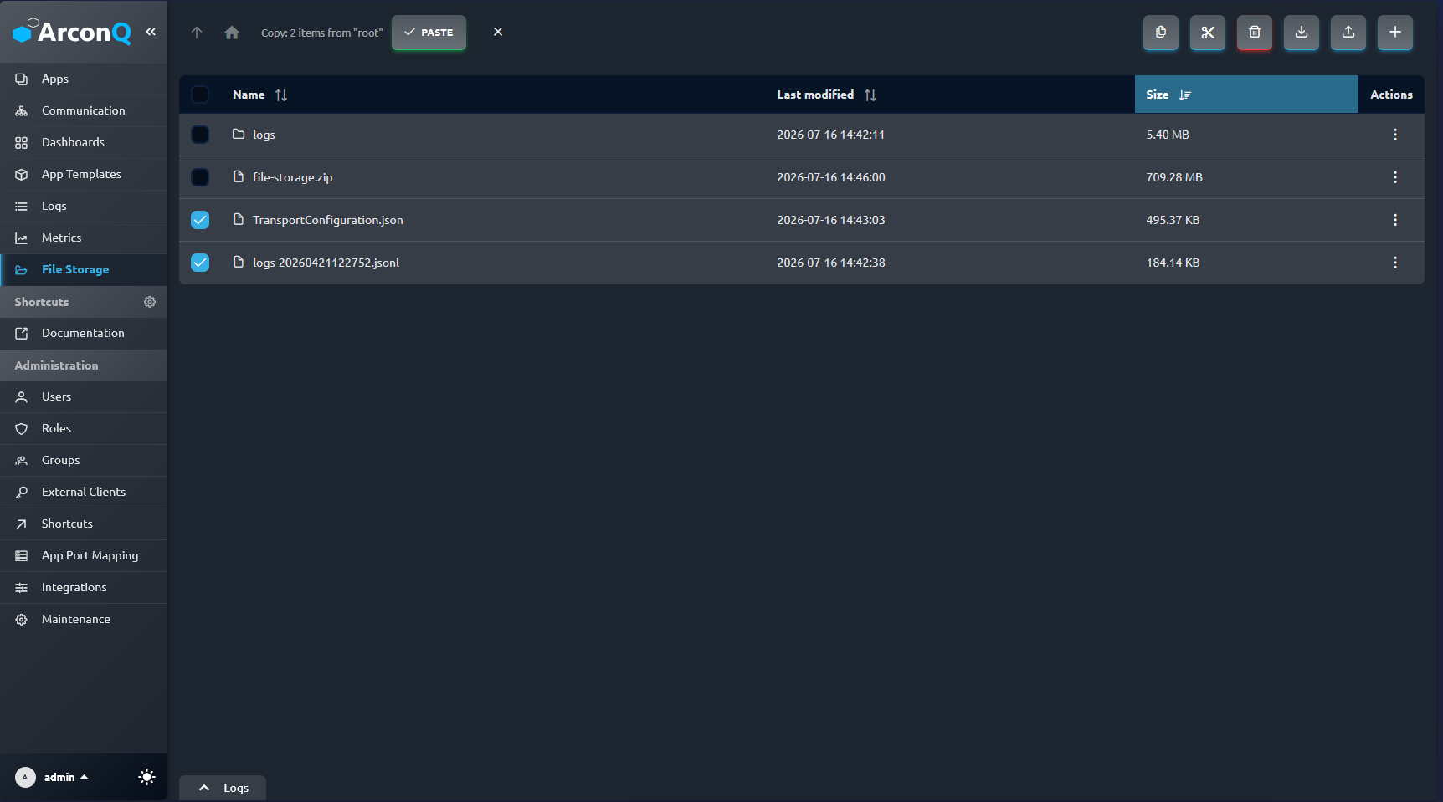Toggle light theme sun icon
The image size is (1443, 802).
coord(146,777)
